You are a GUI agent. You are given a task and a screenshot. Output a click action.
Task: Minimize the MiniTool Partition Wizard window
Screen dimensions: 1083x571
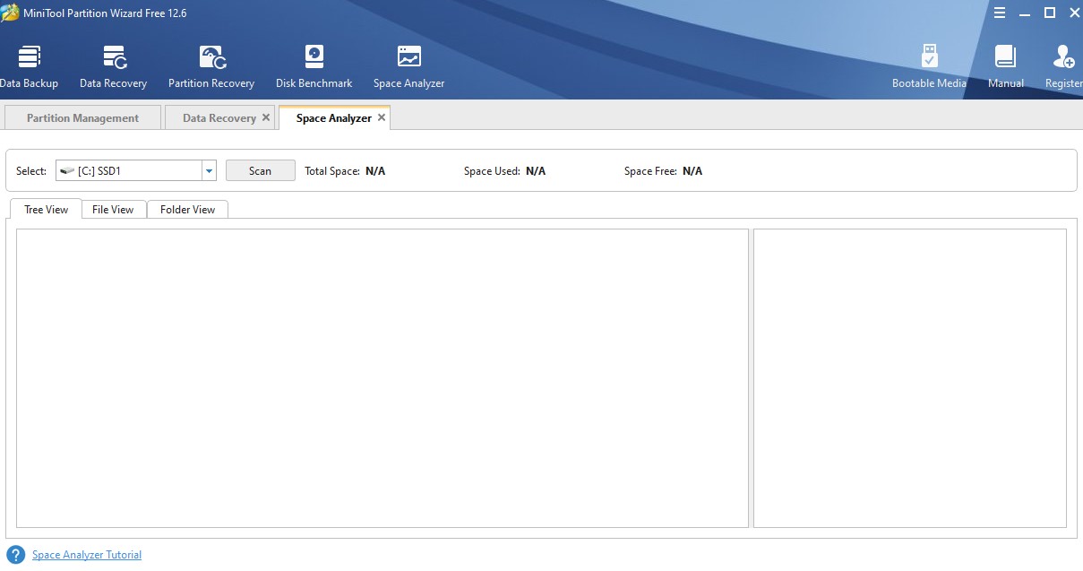click(1026, 13)
